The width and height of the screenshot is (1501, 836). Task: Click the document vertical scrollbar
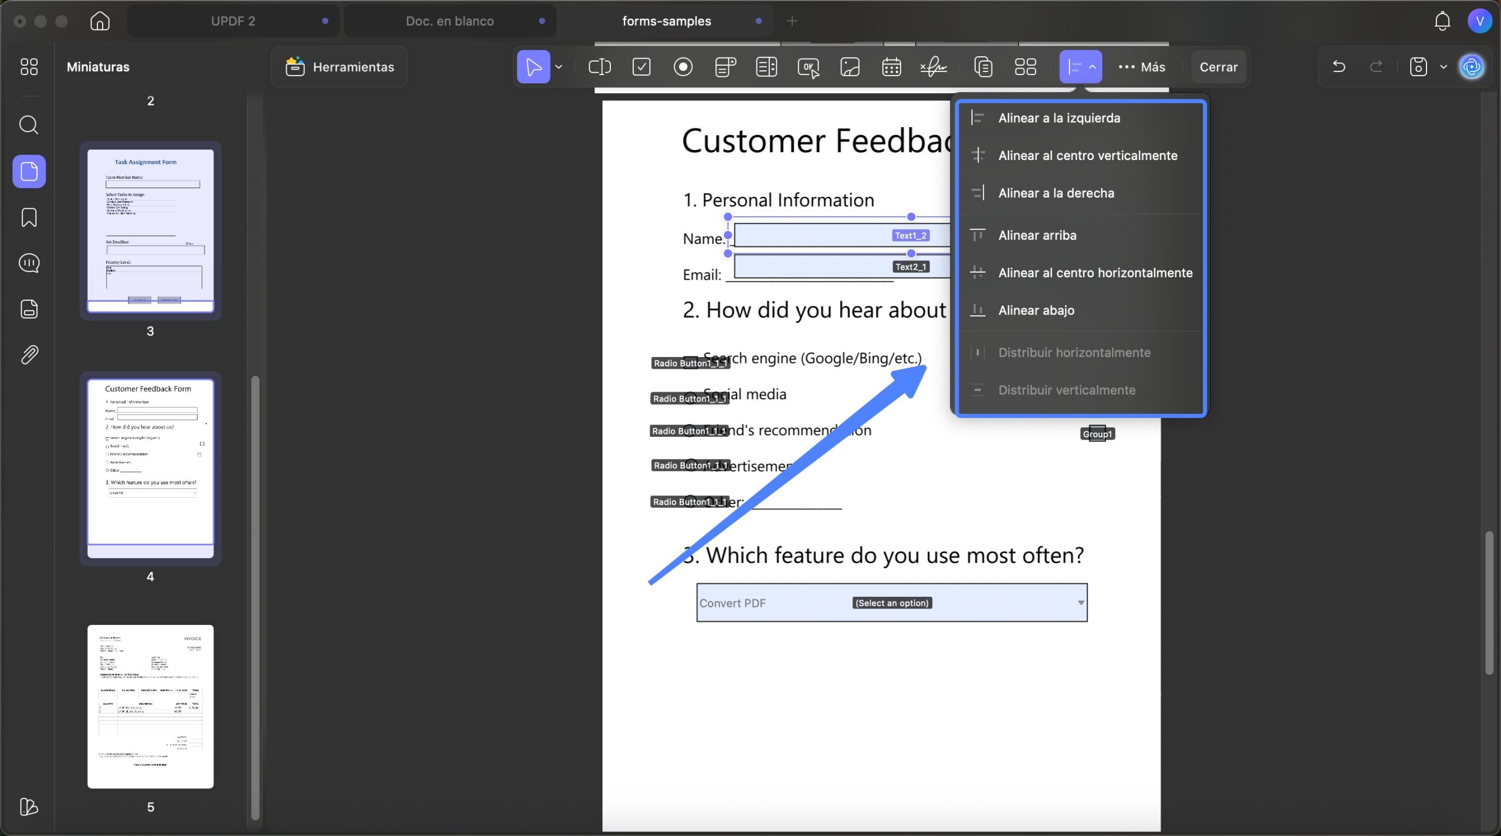pyautogui.click(x=1489, y=603)
